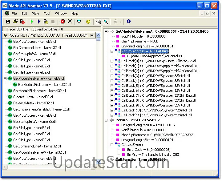Open the Tool menu
222x181 pixels.
[x=47, y=14]
